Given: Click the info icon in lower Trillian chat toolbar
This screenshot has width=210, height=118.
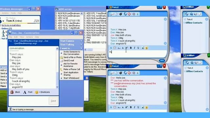Looking at the screenshot, I should [x=137, y=73].
